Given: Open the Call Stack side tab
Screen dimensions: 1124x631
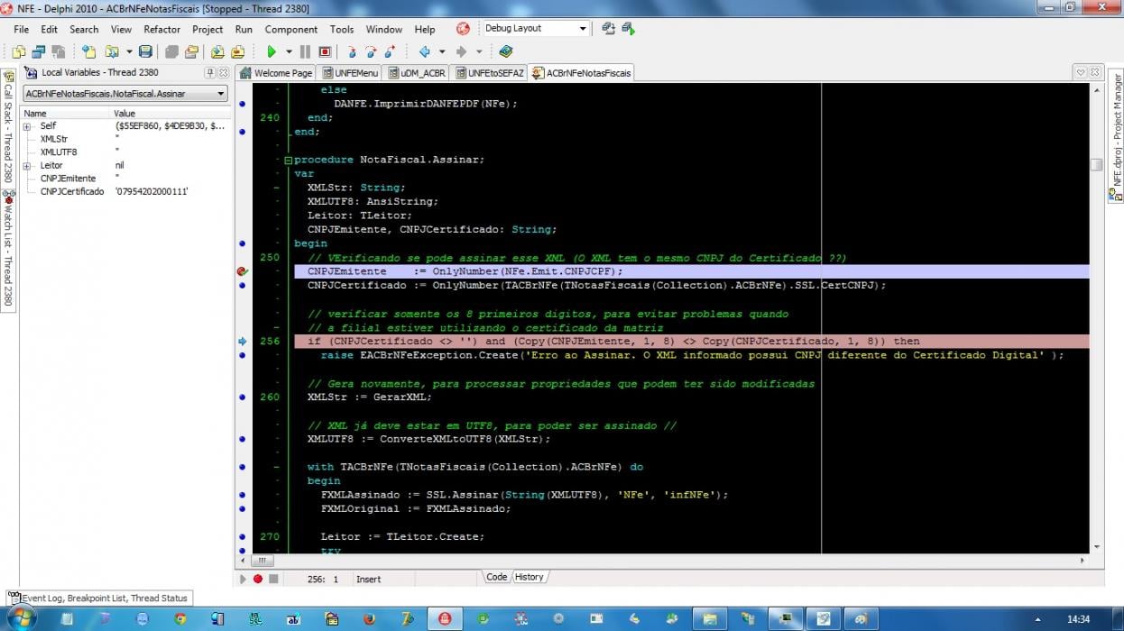Looking at the screenshot, I should click(x=8, y=127).
